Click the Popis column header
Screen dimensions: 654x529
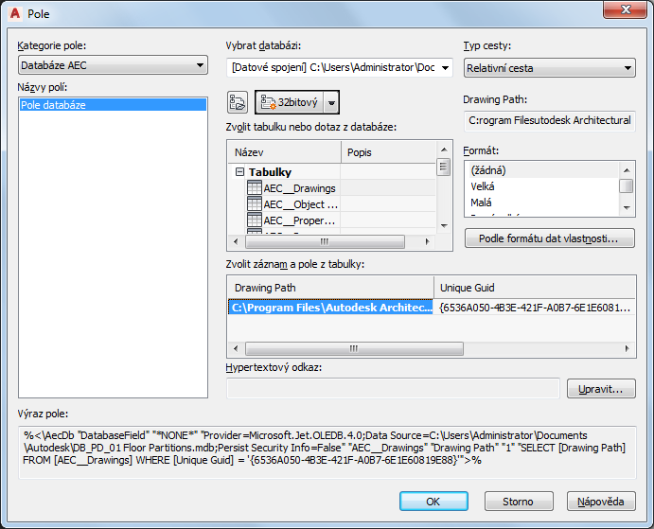(x=388, y=152)
